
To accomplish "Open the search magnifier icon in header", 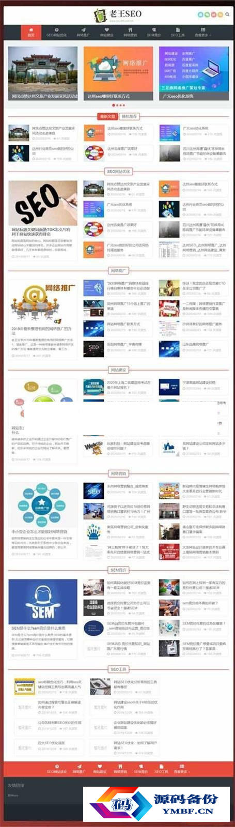I will tap(227, 15).
